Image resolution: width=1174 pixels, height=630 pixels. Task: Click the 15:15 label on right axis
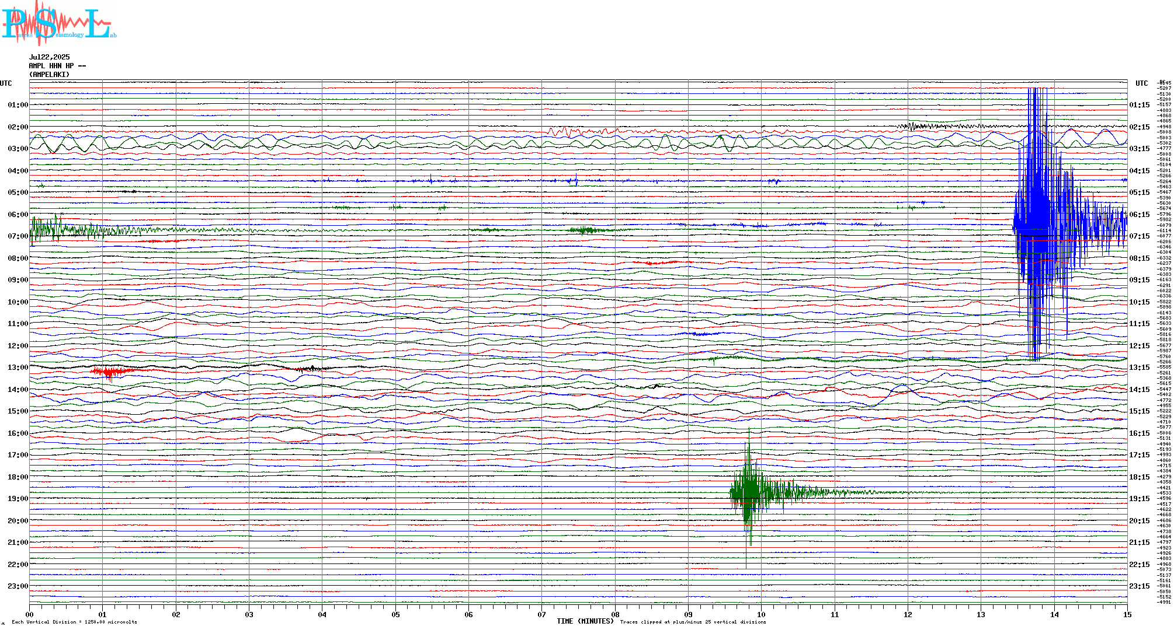[x=1140, y=411]
